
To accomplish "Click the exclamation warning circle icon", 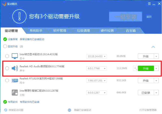I will click(x=19, y=16).
